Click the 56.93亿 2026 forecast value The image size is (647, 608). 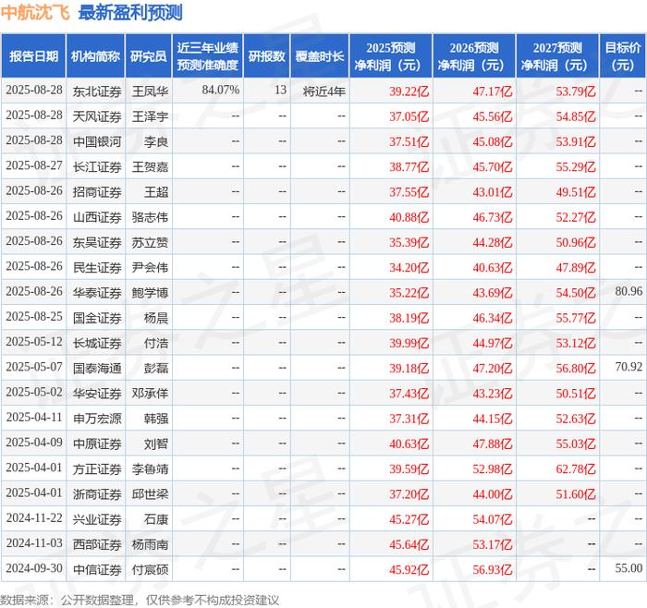click(x=493, y=569)
